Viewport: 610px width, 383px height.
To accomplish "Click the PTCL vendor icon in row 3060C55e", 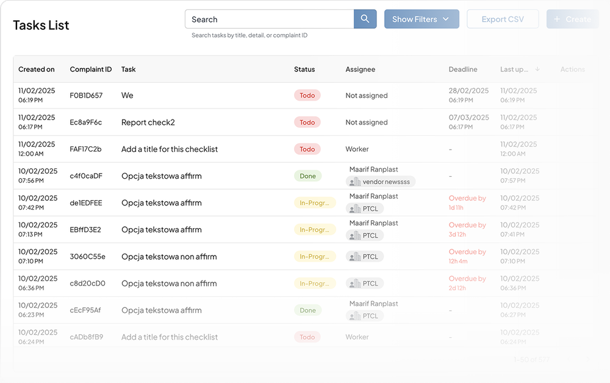I will point(354,257).
